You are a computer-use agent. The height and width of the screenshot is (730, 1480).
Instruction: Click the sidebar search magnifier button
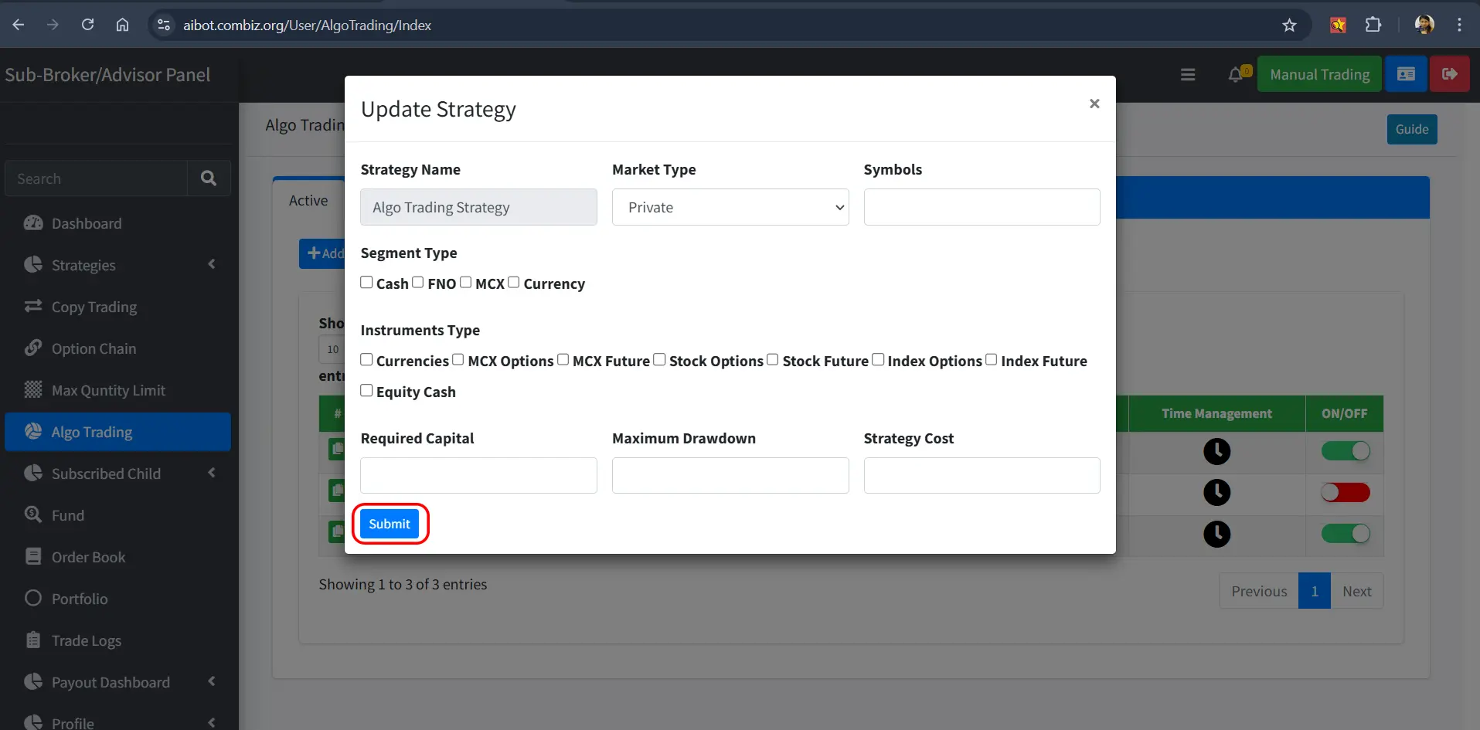[209, 178]
